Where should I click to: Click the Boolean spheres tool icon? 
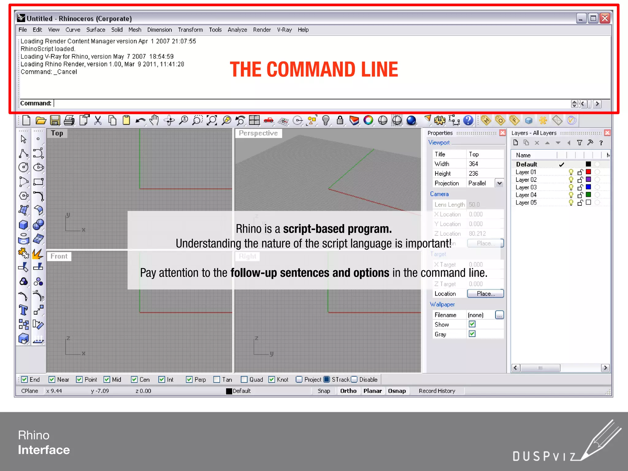pyautogui.click(x=38, y=225)
